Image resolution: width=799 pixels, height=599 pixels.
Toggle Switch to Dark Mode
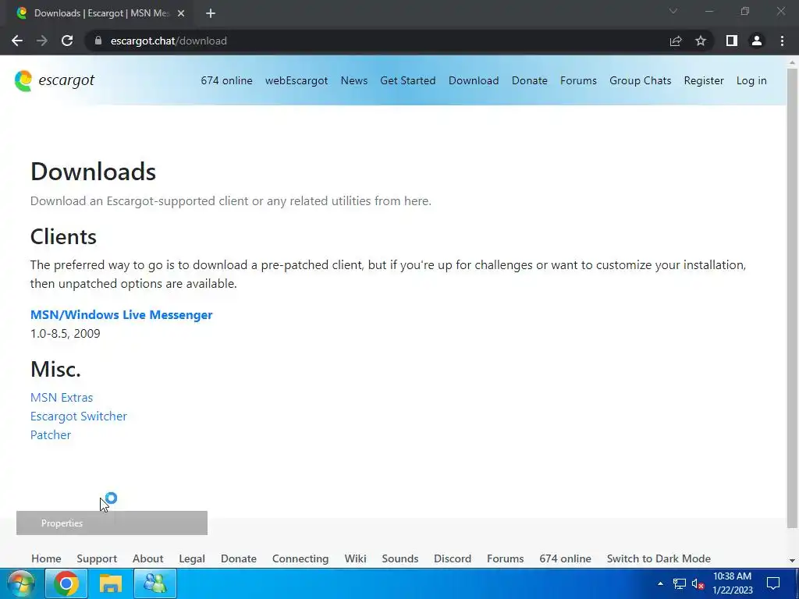[659, 558]
